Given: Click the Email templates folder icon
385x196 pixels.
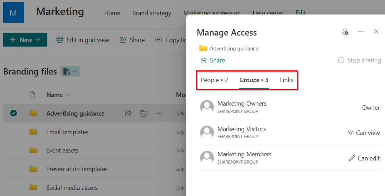Looking at the screenshot, I should tap(34, 132).
